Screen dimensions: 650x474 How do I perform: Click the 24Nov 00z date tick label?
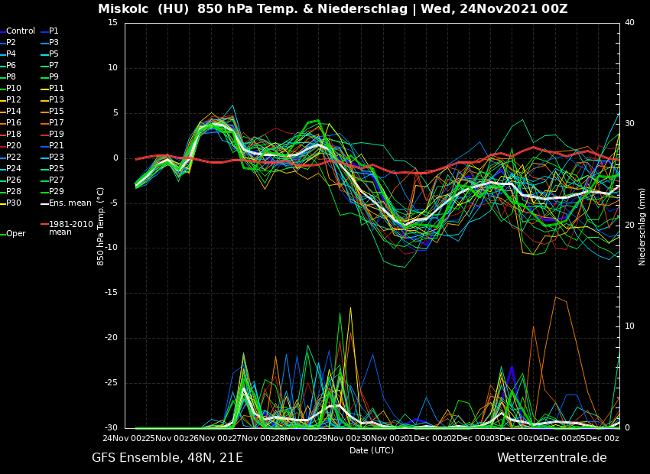[122, 438]
